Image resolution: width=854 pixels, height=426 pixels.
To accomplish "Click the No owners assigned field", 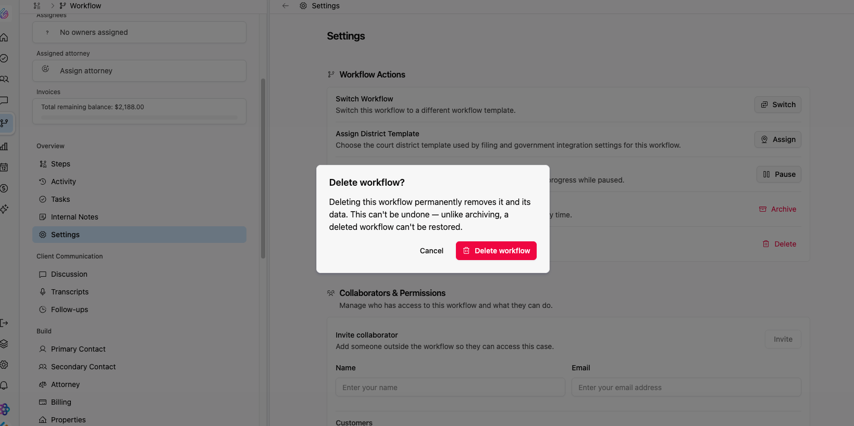I will point(139,32).
